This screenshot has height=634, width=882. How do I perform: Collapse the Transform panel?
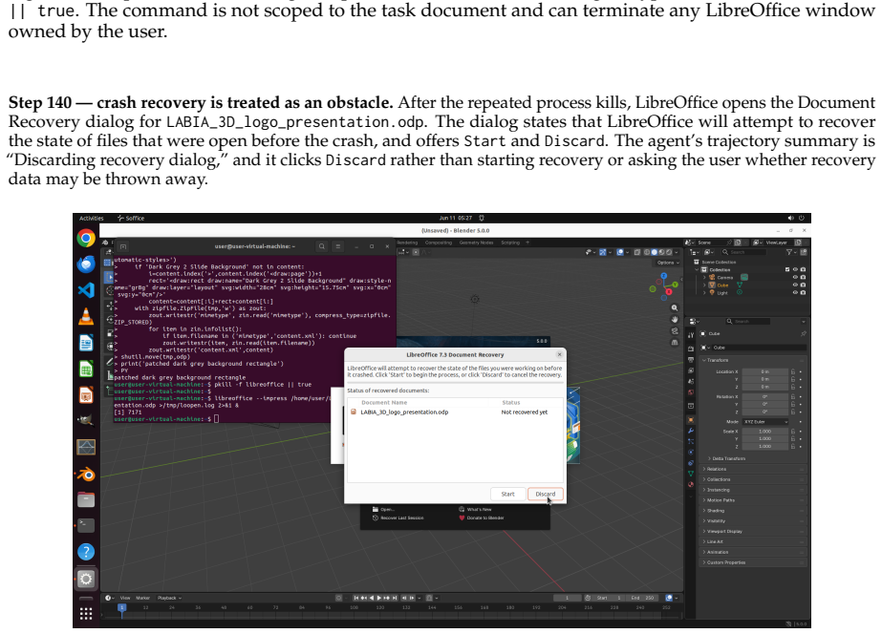[x=718, y=360]
